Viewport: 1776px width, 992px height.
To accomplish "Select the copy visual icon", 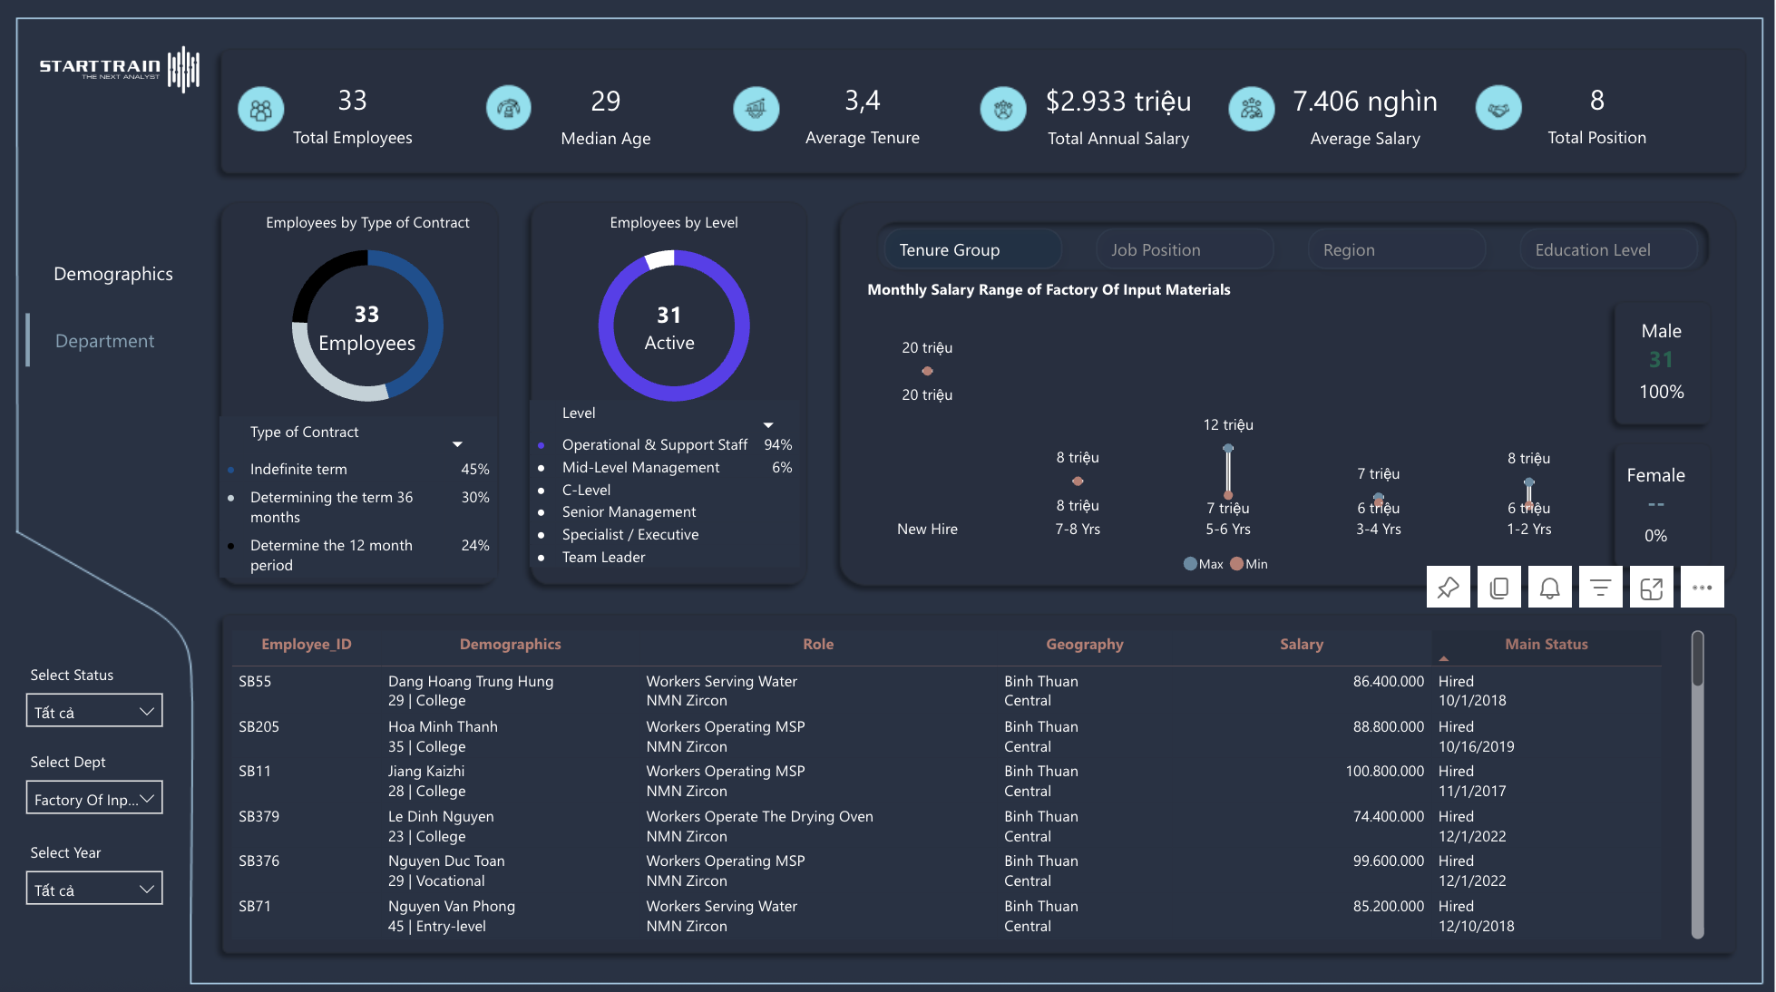I will pos(1499,587).
